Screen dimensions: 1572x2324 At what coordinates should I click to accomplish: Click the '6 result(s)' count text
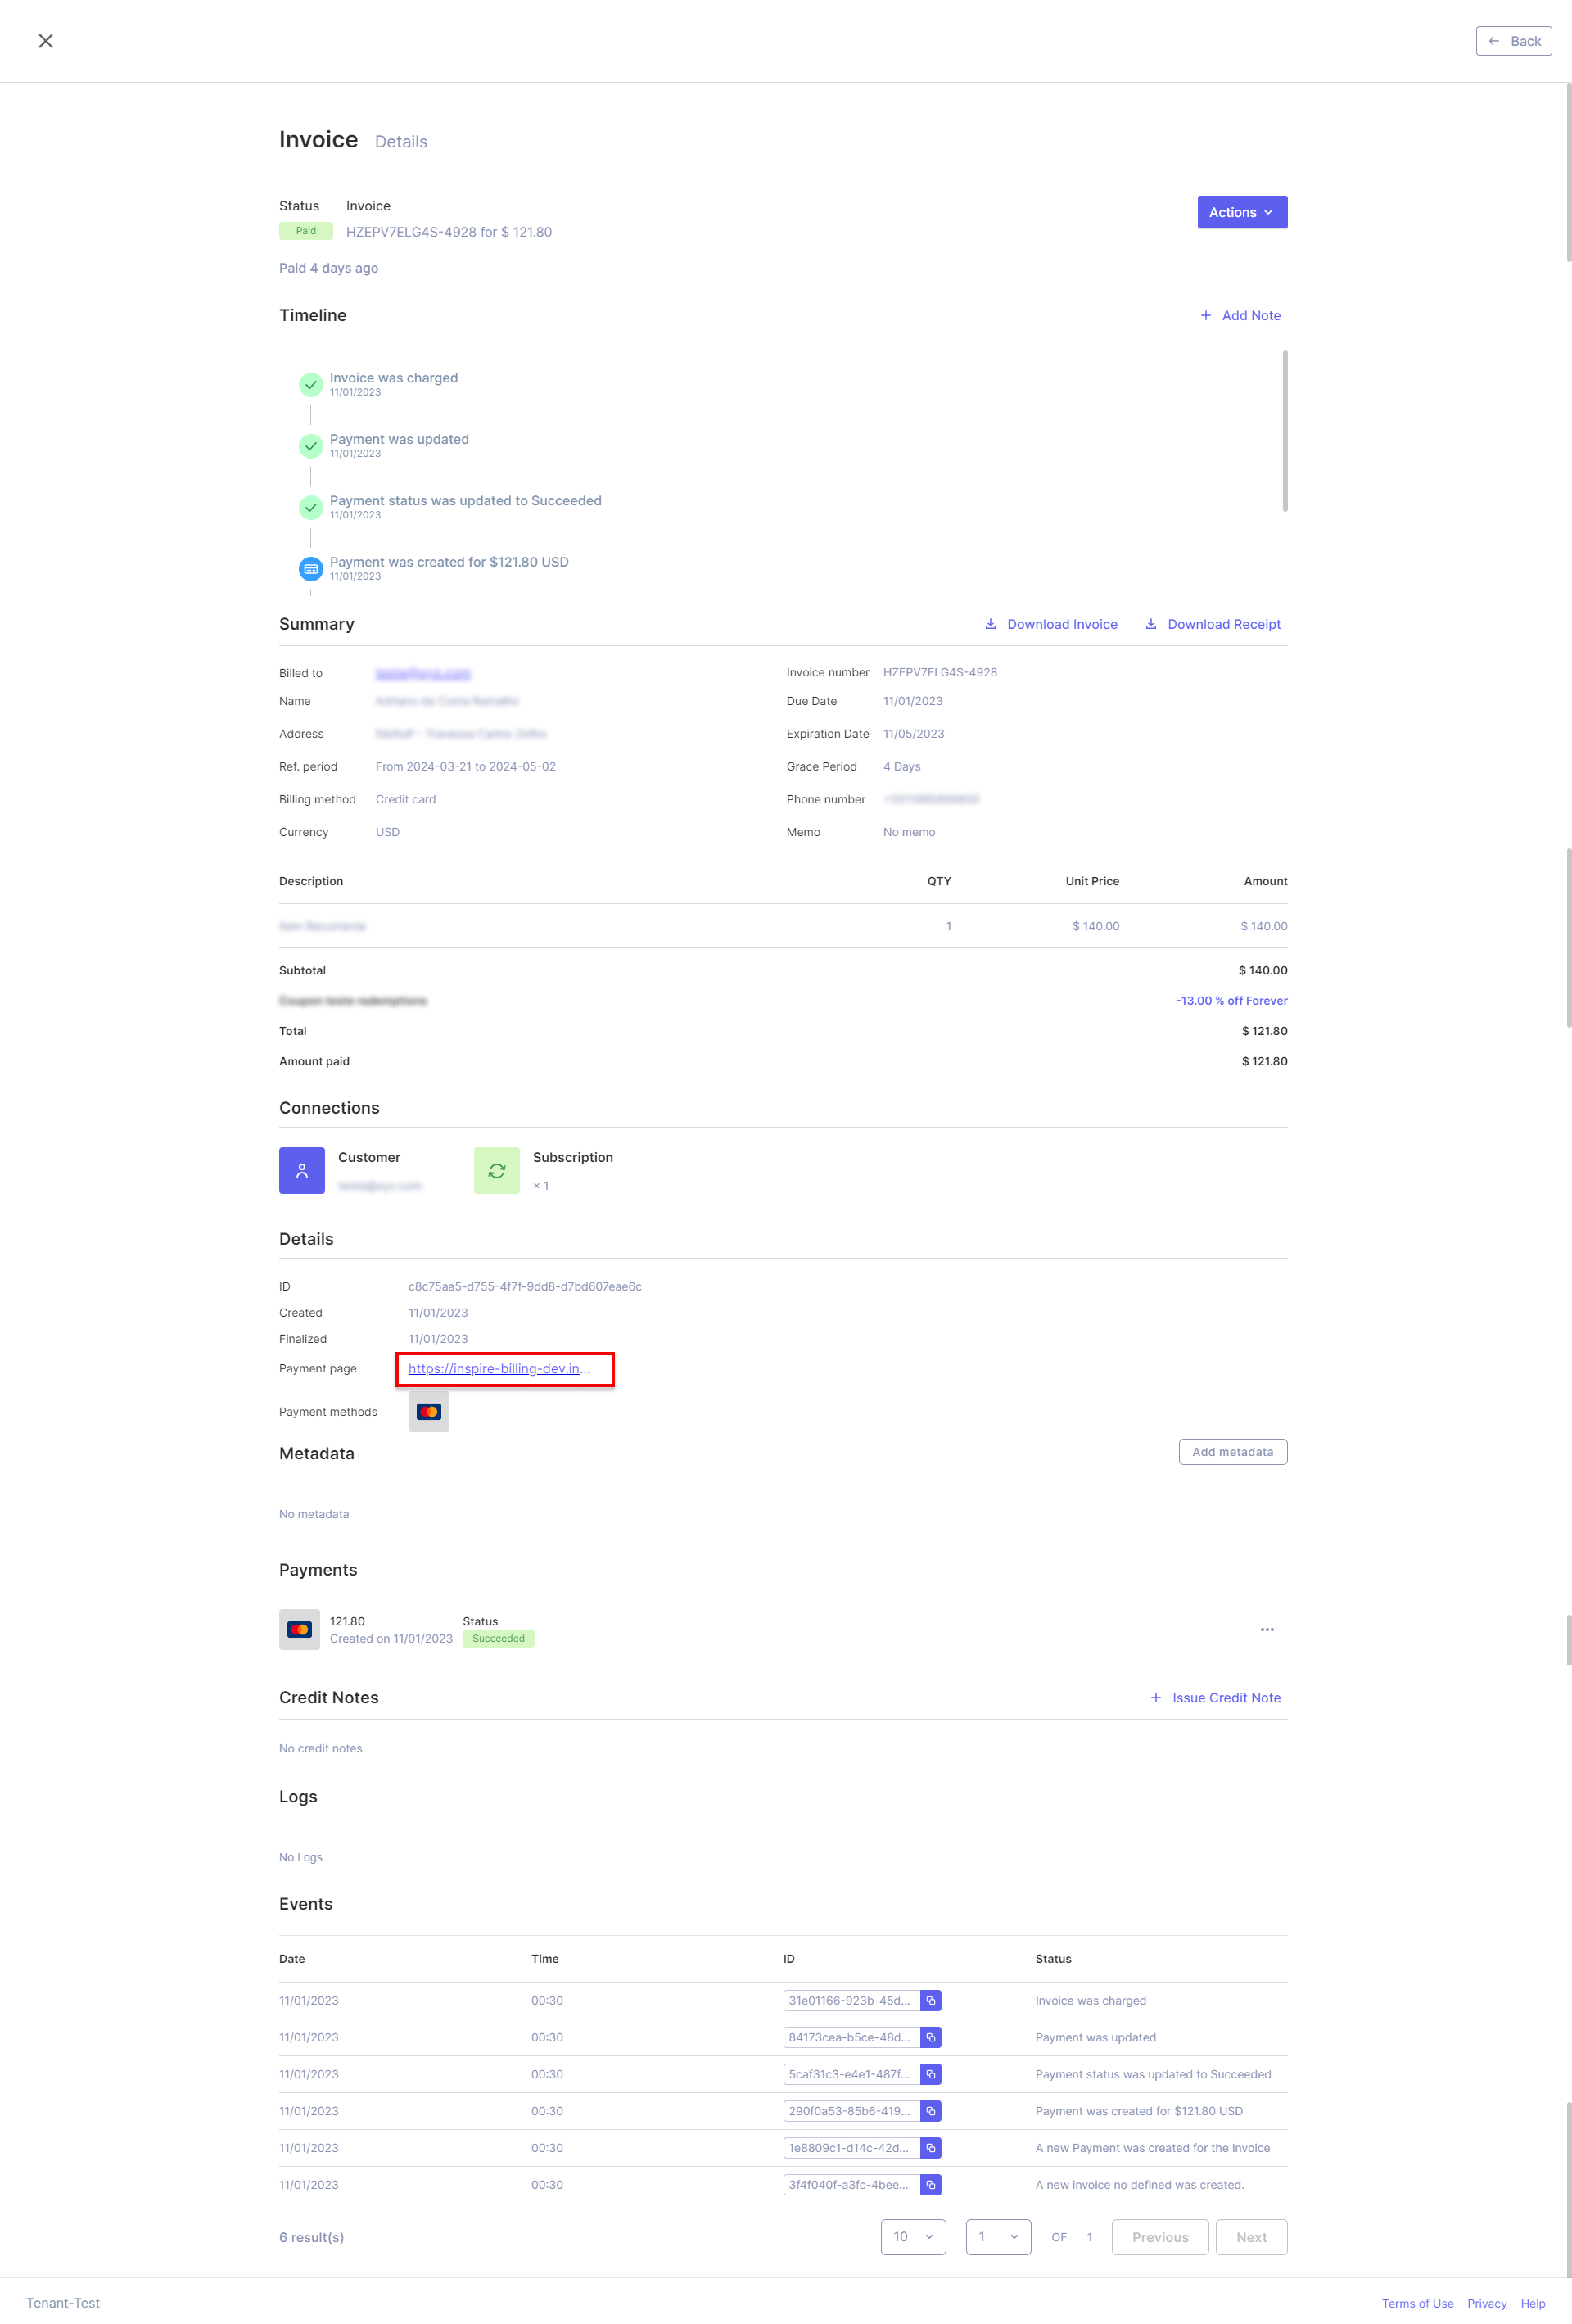(x=311, y=2237)
